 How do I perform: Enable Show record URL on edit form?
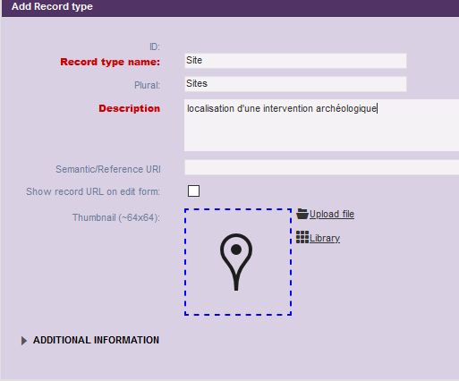point(193,191)
